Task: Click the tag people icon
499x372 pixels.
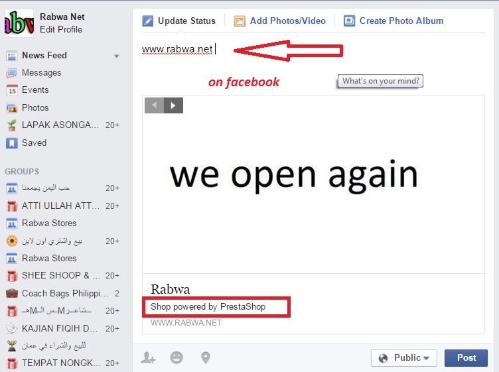Action: click(148, 357)
